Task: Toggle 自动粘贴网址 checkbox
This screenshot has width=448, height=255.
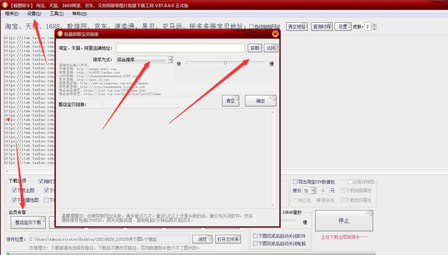Action: coord(251,27)
